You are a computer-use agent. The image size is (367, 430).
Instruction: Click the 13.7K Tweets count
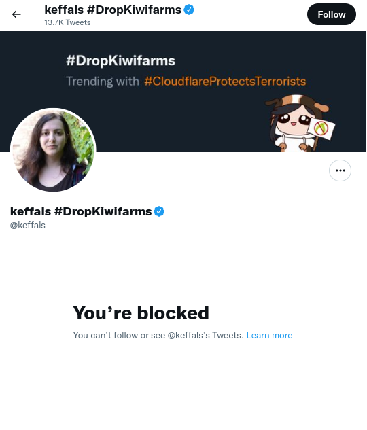(x=67, y=22)
